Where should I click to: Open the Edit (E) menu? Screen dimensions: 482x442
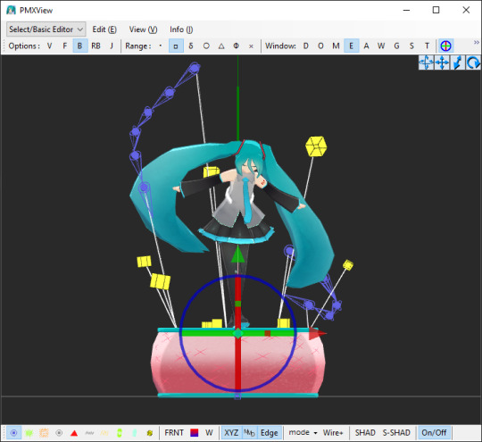click(x=104, y=29)
